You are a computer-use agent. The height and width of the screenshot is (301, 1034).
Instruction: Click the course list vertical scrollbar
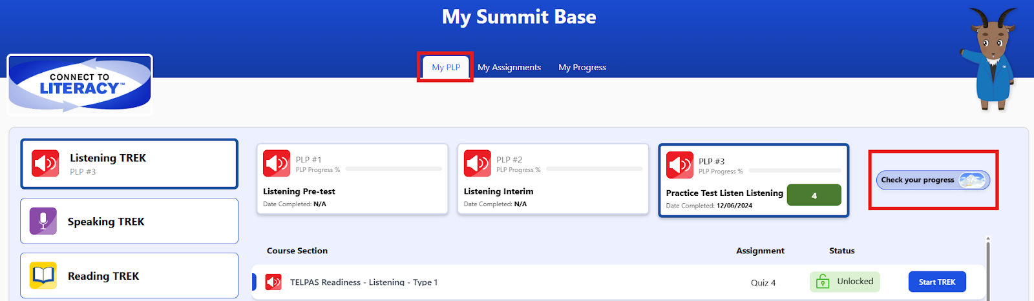pos(987,268)
